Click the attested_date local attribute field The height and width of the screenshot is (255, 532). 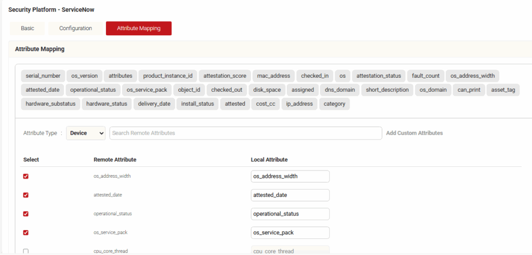(290, 195)
